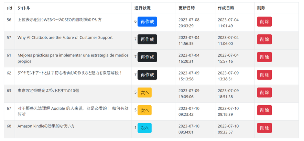Click the 進行状況 column header

pos(143,8)
